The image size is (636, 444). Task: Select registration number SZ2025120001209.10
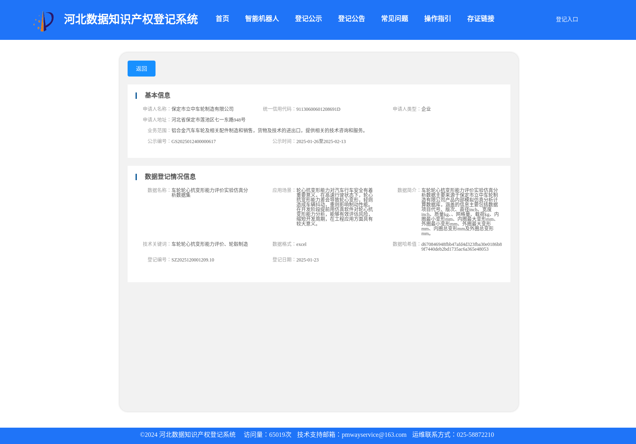tap(193, 260)
